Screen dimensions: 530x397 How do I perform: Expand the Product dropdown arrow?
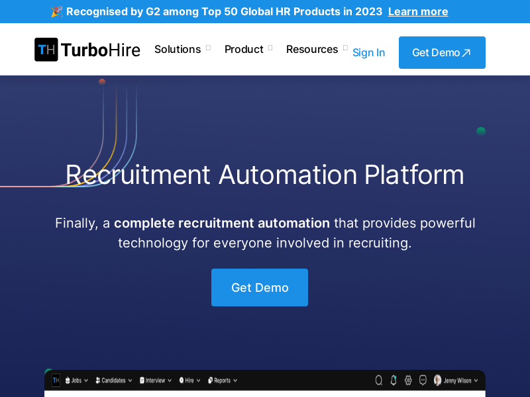(x=270, y=48)
